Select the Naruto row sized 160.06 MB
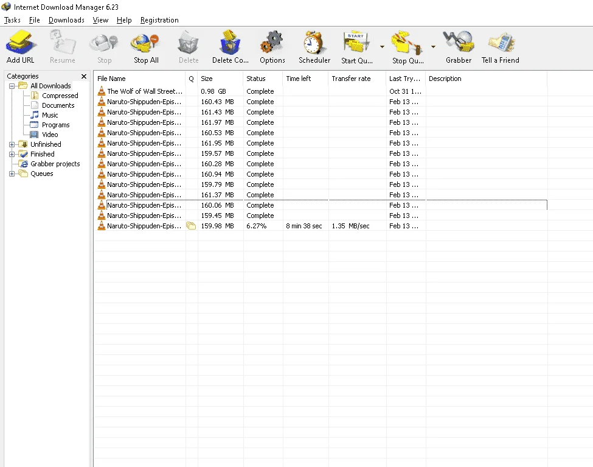593x467 pixels. coord(321,205)
